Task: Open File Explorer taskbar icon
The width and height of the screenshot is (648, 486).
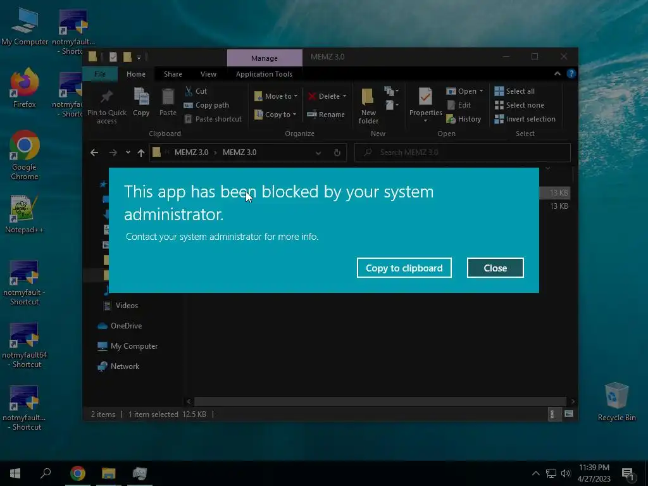Action: click(x=109, y=473)
